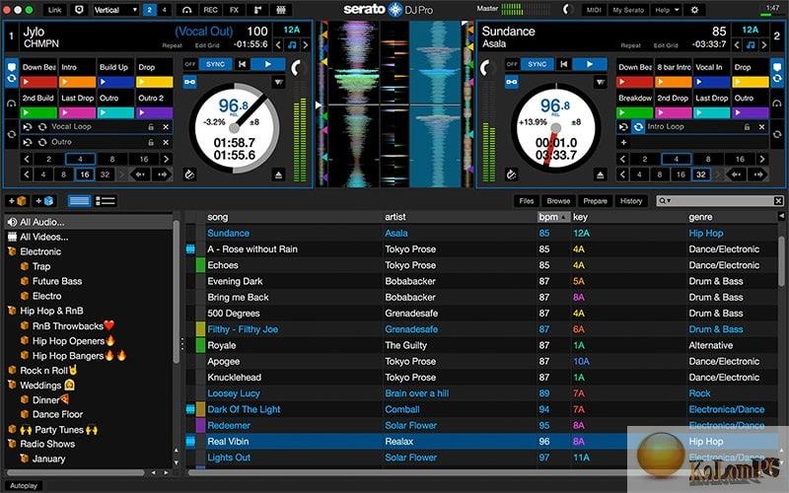The width and height of the screenshot is (789, 493).
Task: Click the add smart crate icon
Action: [x=43, y=201]
